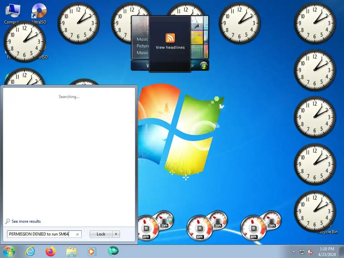Select the green grid thumbnail in Media Center gadget
The width and height of the screenshot is (344, 258).
pyautogui.click(x=197, y=51)
